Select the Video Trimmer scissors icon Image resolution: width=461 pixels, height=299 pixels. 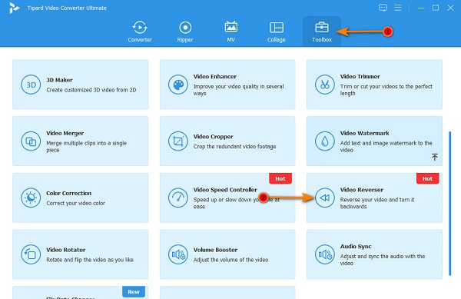(324, 85)
